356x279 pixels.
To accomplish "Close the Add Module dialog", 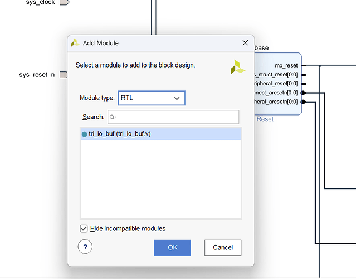I will click(245, 43).
